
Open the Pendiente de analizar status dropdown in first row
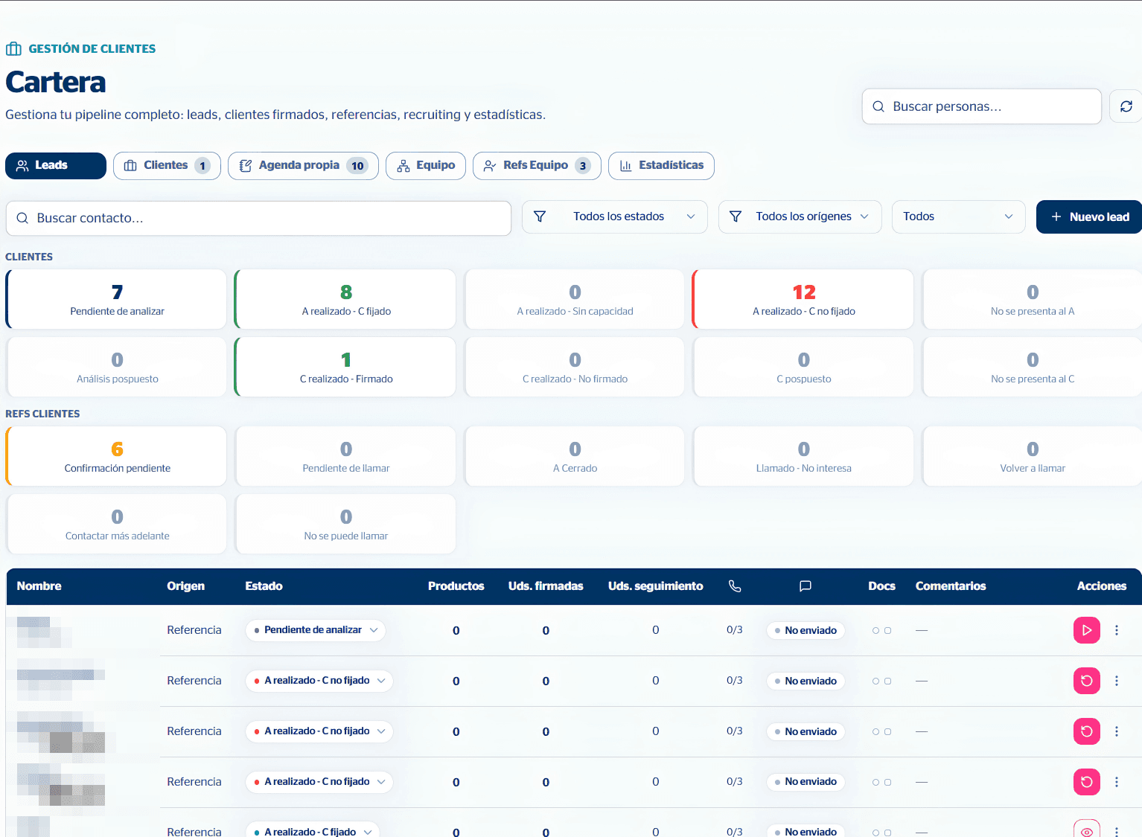point(316,630)
